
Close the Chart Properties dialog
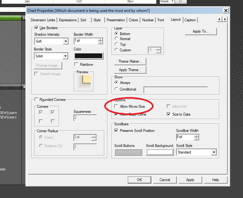click(x=226, y=11)
